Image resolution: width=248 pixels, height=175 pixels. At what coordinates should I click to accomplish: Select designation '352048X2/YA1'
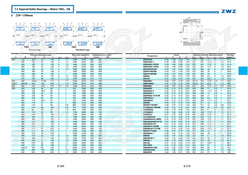click(150, 124)
